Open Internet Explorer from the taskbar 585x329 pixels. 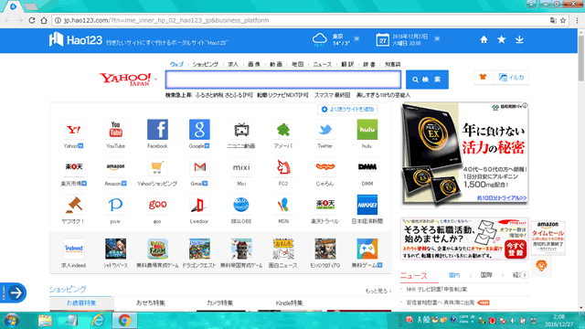point(98,321)
